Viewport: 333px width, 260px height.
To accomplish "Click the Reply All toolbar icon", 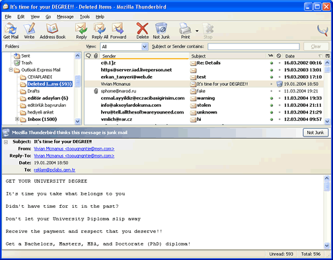I will point(100,31).
